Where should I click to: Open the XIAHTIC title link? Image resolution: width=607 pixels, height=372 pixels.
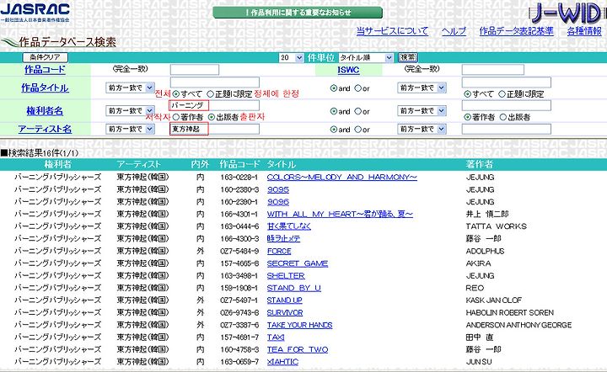click(x=282, y=362)
